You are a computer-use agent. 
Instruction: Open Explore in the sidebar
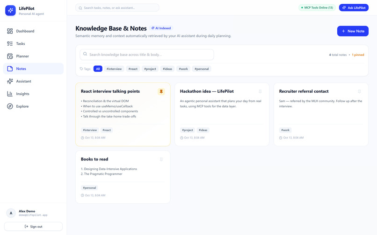coord(33,106)
